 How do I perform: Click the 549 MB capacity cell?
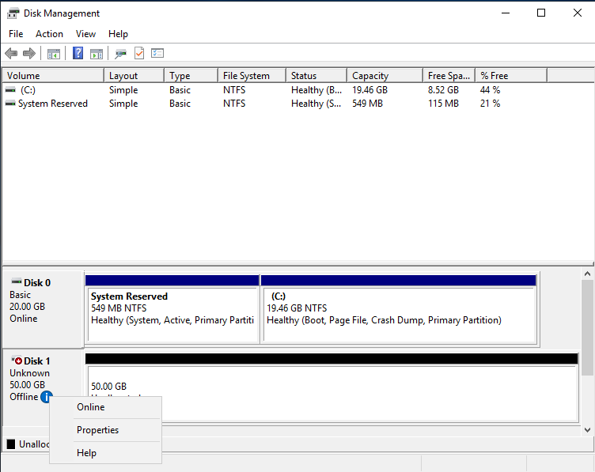[x=367, y=104]
